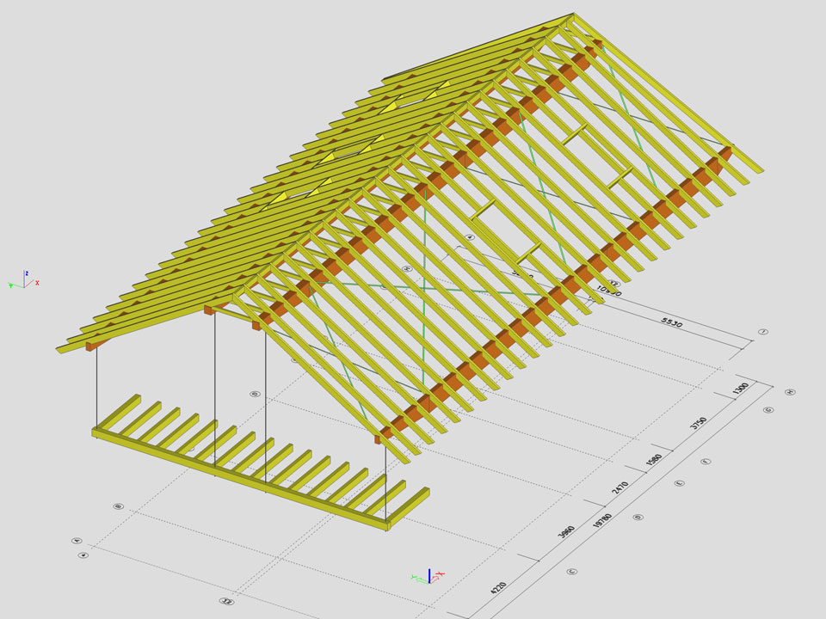This screenshot has width=826, height=619.
Task: Select the long front floor edge beam
Action: tap(241, 478)
